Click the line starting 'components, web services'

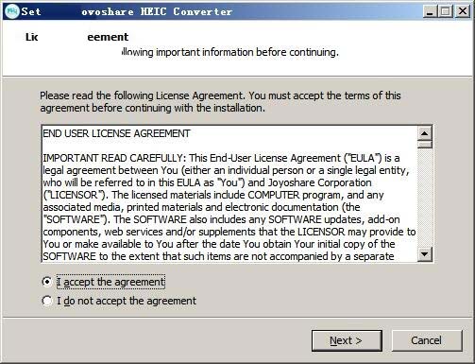point(229,232)
